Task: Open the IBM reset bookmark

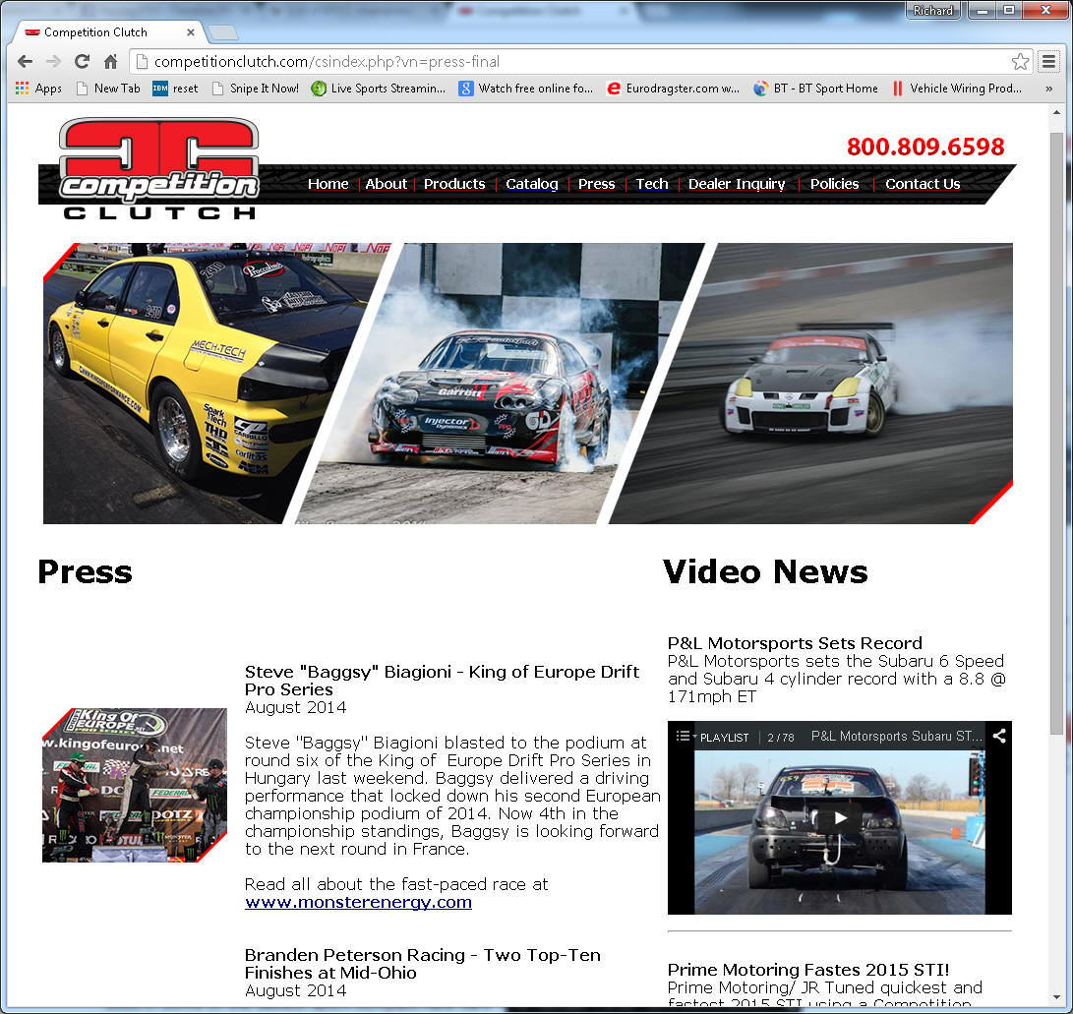Action: (x=175, y=89)
